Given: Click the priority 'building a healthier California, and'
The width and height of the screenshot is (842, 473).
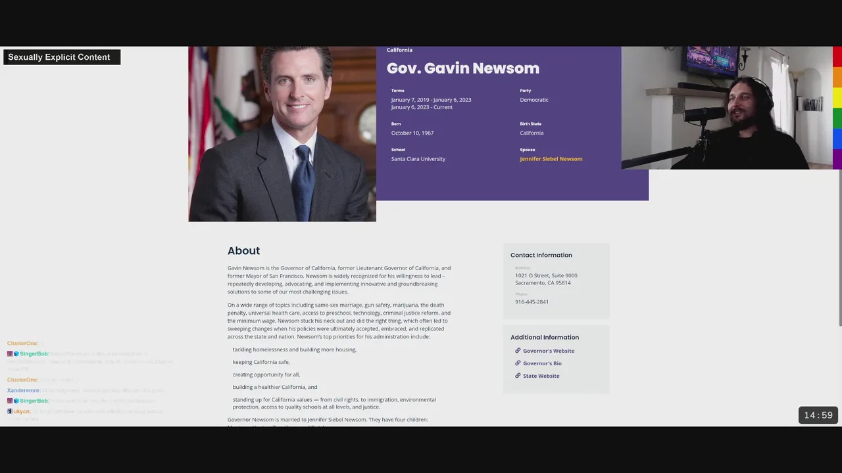Looking at the screenshot, I should (275, 387).
